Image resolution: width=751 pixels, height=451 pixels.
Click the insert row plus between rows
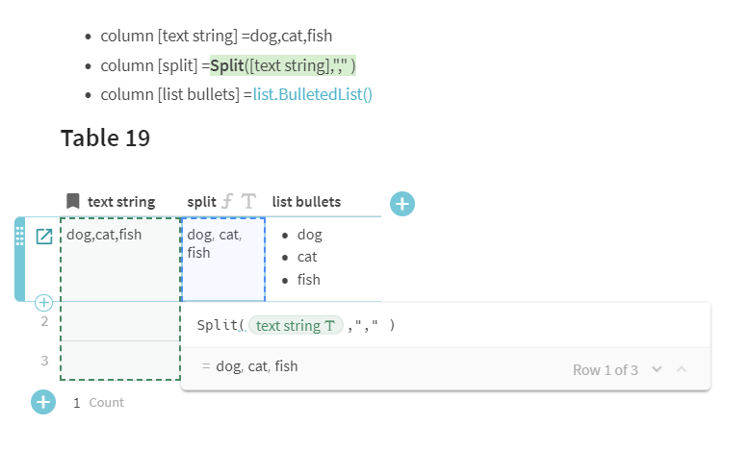click(x=43, y=303)
